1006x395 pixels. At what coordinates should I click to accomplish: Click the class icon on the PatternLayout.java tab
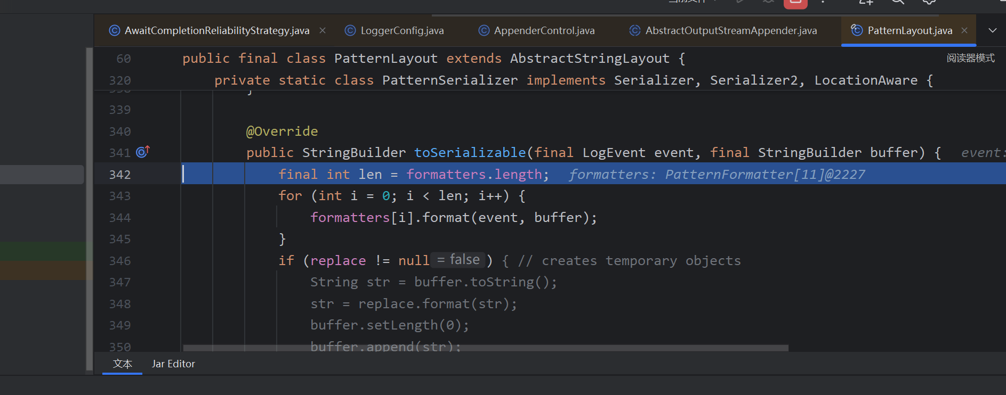[856, 30]
